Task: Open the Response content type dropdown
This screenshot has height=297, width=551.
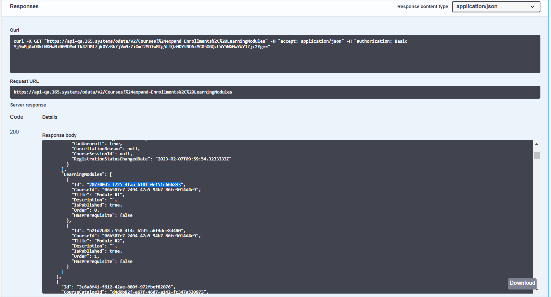Action: (x=496, y=6)
